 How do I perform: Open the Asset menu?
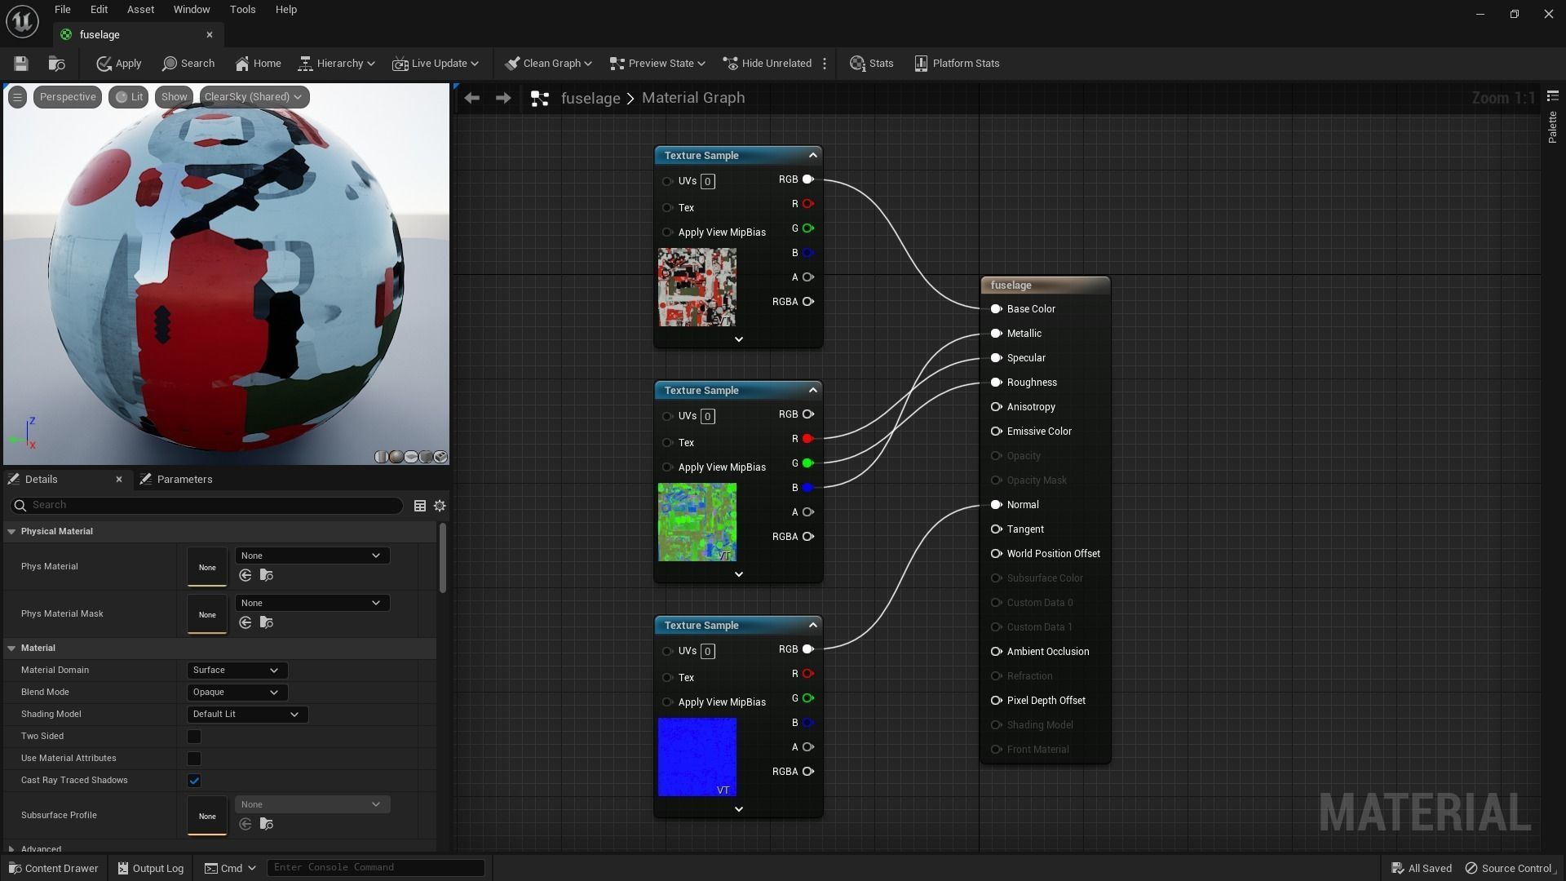140,10
